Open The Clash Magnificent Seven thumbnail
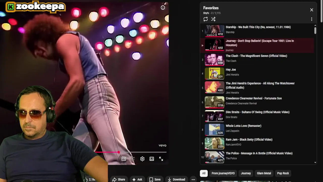 pyautogui.click(x=214, y=60)
